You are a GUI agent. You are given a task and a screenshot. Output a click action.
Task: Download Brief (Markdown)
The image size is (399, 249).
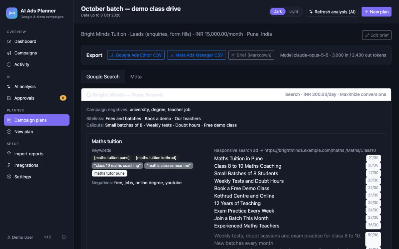[x=251, y=55]
